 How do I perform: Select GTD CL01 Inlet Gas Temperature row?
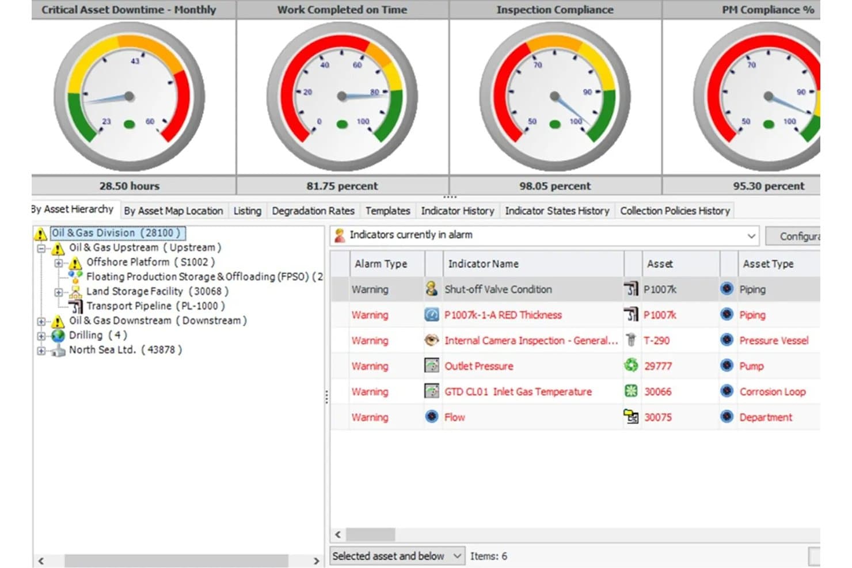pyautogui.click(x=575, y=391)
